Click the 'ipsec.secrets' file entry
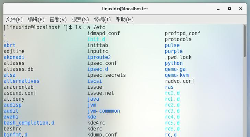 coord(107,75)
